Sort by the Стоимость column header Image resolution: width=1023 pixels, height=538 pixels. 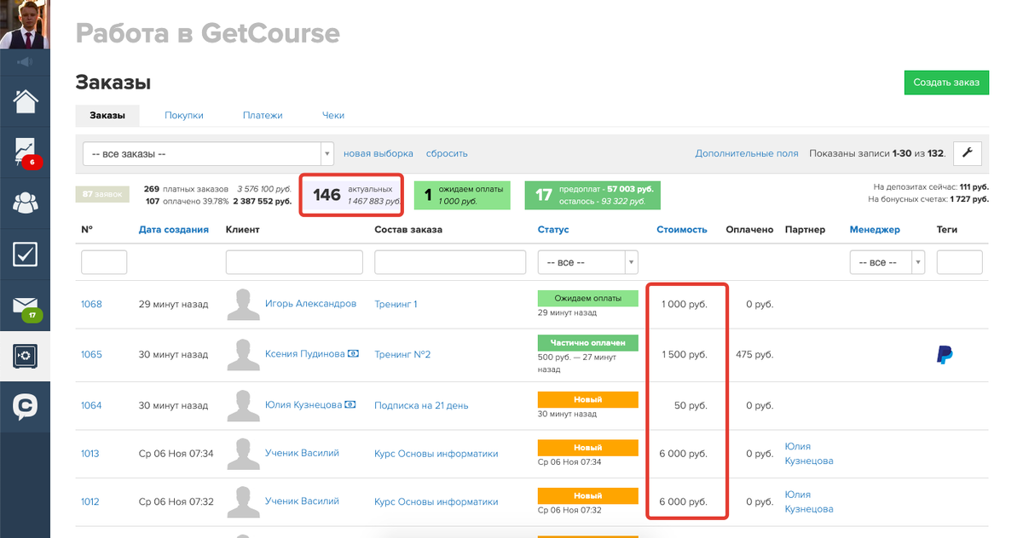682,230
